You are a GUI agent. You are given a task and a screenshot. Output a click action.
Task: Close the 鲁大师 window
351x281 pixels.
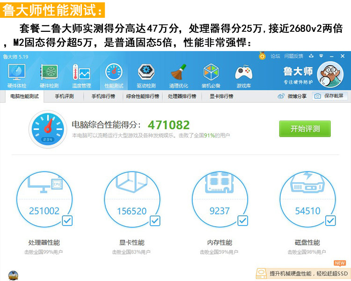click(x=343, y=56)
